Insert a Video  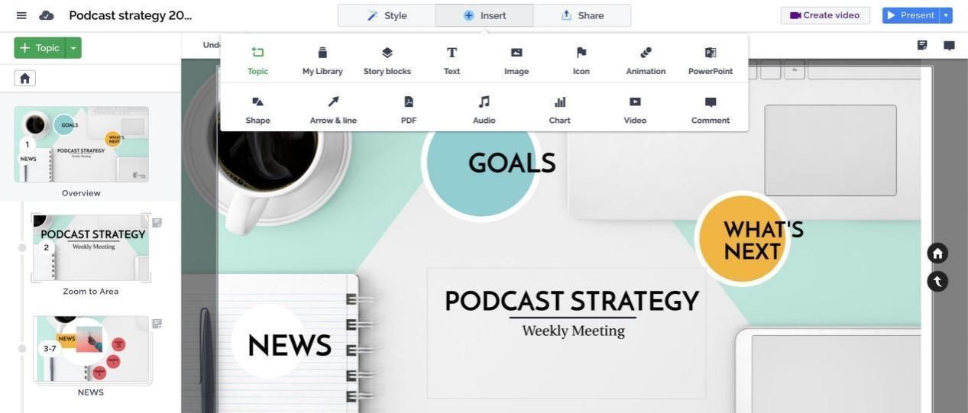point(635,110)
